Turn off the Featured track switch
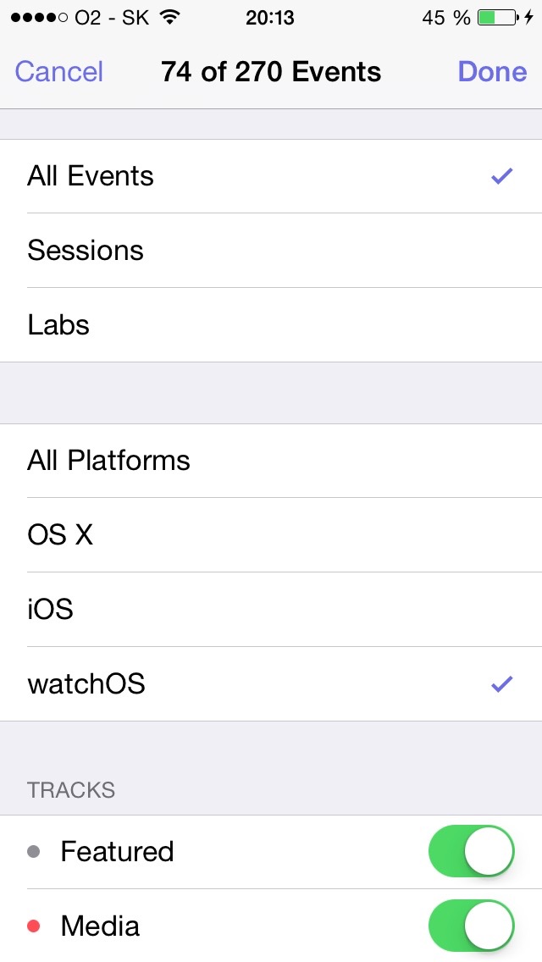Viewport: 542px width, 962px height. [x=472, y=851]
